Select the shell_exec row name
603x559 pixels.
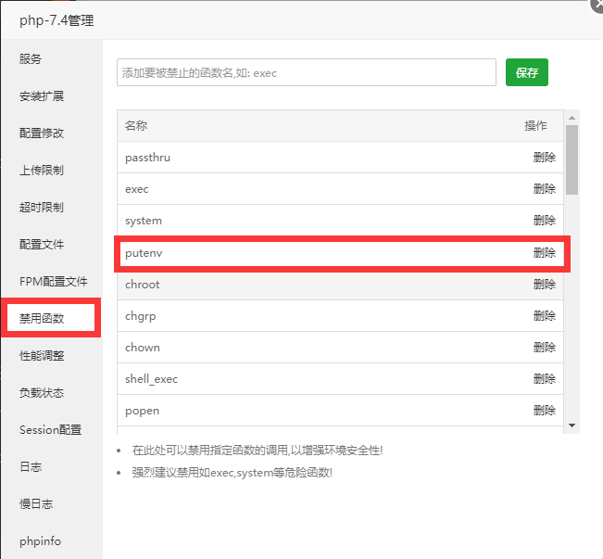click(x=152, y=379)
